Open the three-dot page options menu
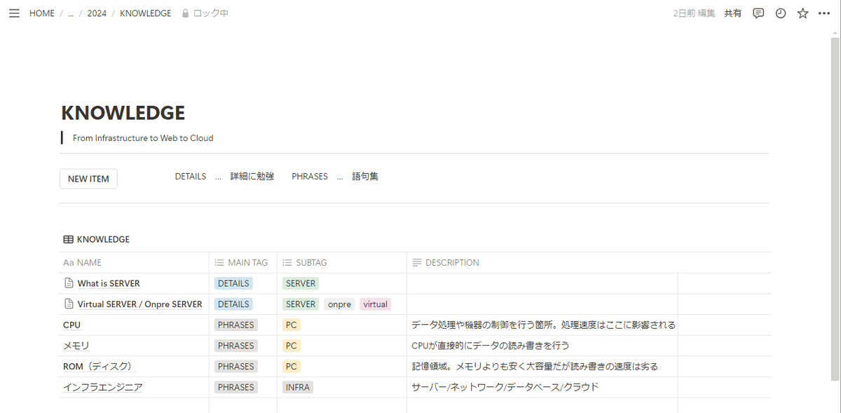 pyautogui.click(x=826, y=13)
